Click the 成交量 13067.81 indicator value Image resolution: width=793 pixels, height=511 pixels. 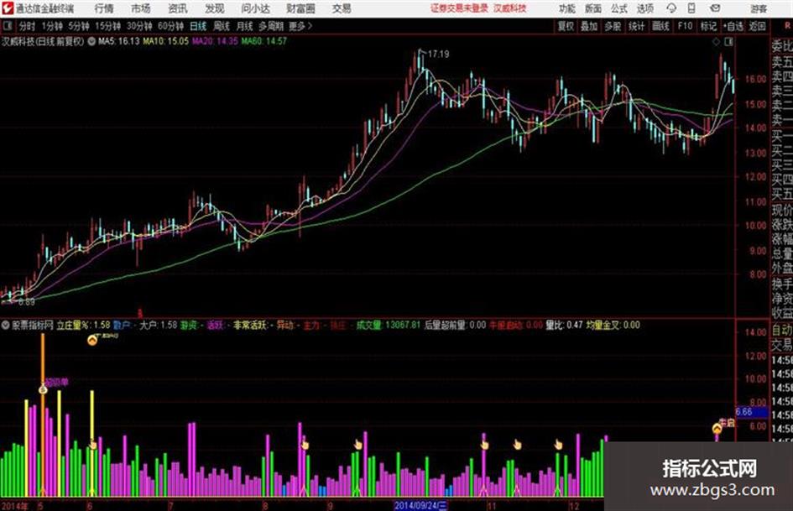coord(389,325)
